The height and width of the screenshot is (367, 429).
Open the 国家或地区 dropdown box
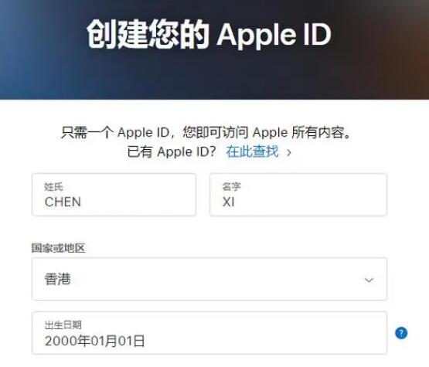point(209,279)
